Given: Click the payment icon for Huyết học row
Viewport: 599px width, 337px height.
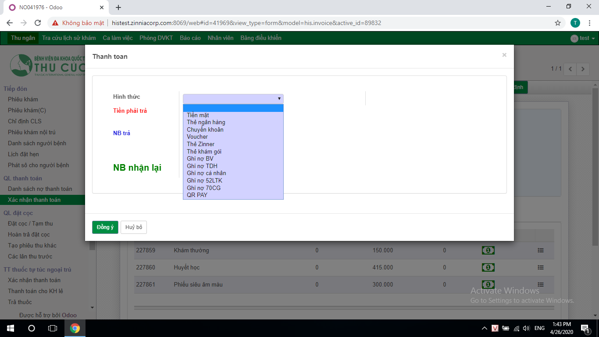Looking at the screenshot, I should coord(488,268).
